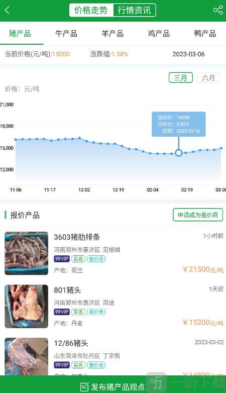Open the 羊产品 tab
Screen dimensions: 226x393
113,34
